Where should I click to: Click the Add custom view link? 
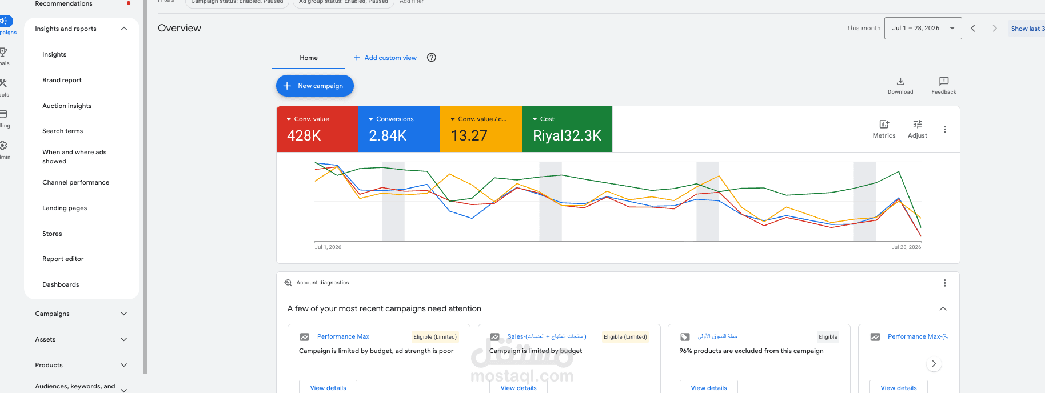(390, 58)
